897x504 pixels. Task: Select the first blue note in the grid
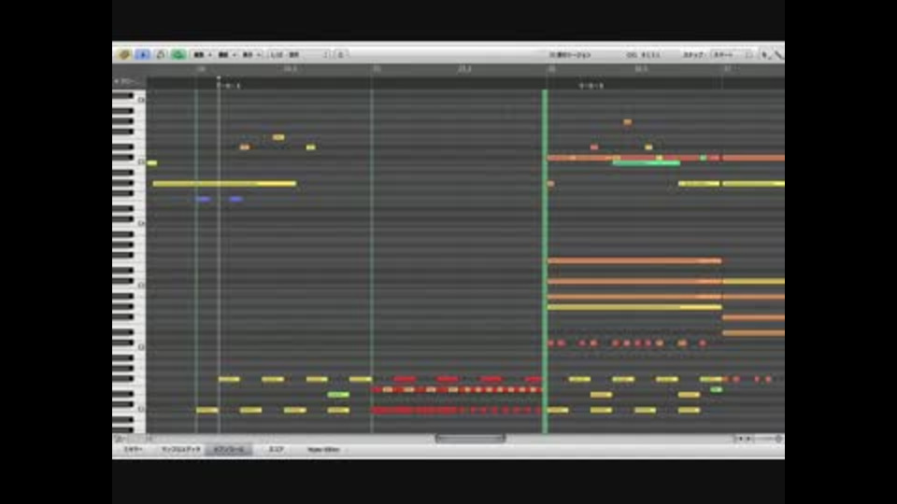coord(203,199)
